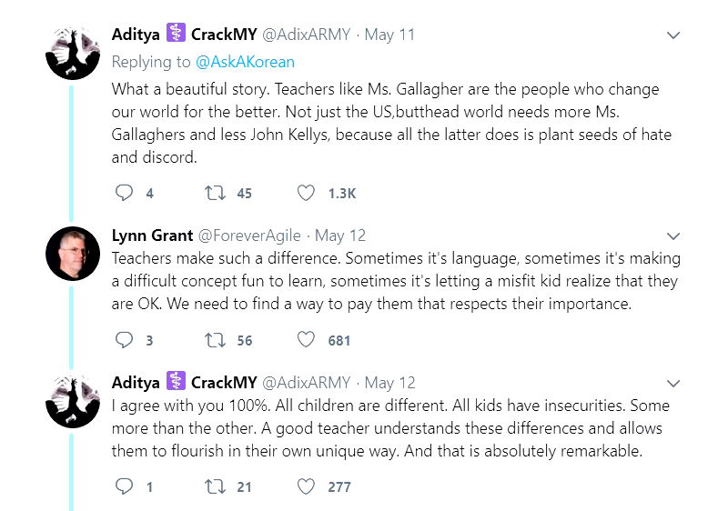
Task: Retweet the tweet with 21 retweets
Action: (x=216, y=486)
